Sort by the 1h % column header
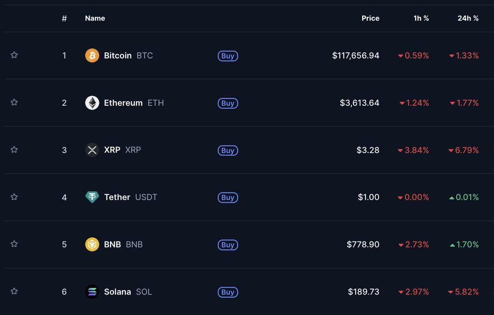 421,18
